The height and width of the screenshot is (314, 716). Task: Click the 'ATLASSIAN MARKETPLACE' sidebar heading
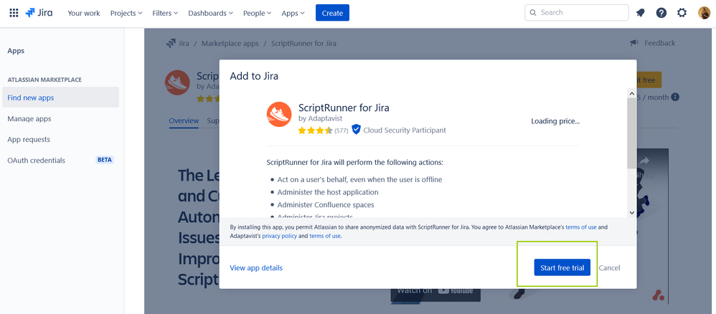(44, 80)
